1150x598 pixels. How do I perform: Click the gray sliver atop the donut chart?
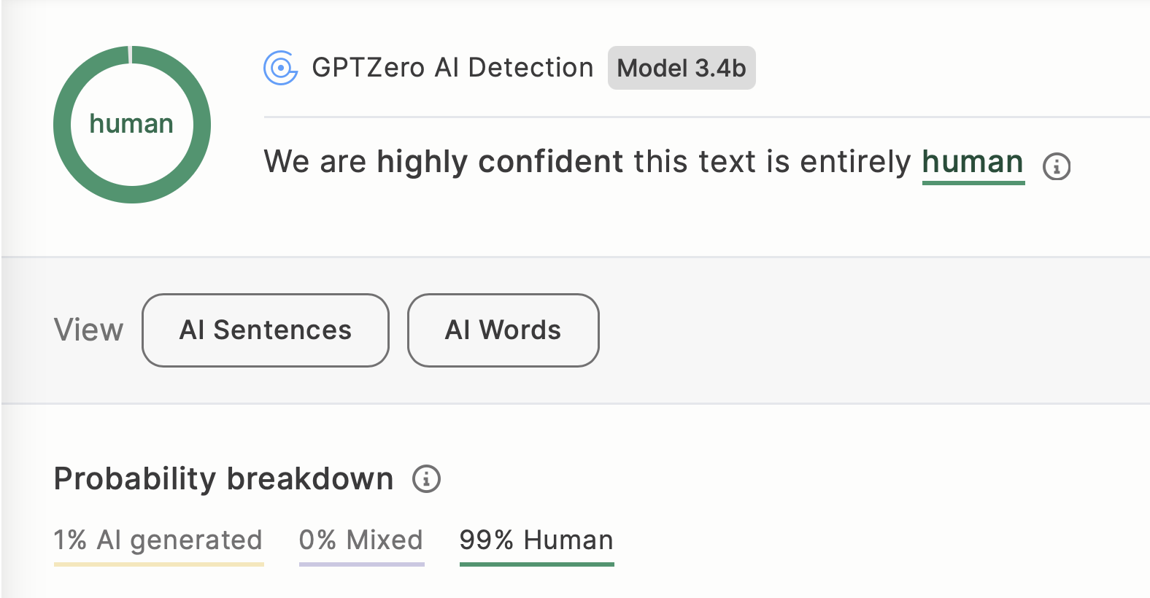(130, 55)
